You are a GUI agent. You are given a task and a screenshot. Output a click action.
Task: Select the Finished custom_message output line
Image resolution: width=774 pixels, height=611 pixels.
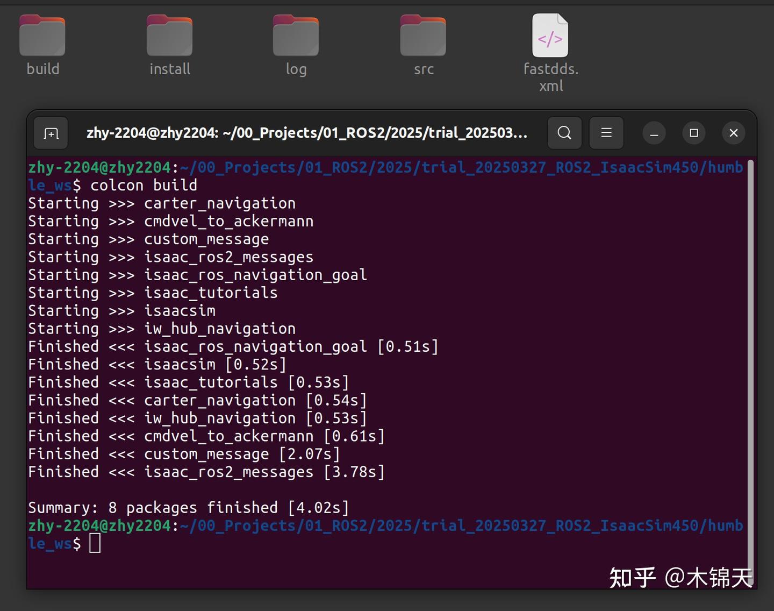184,453
